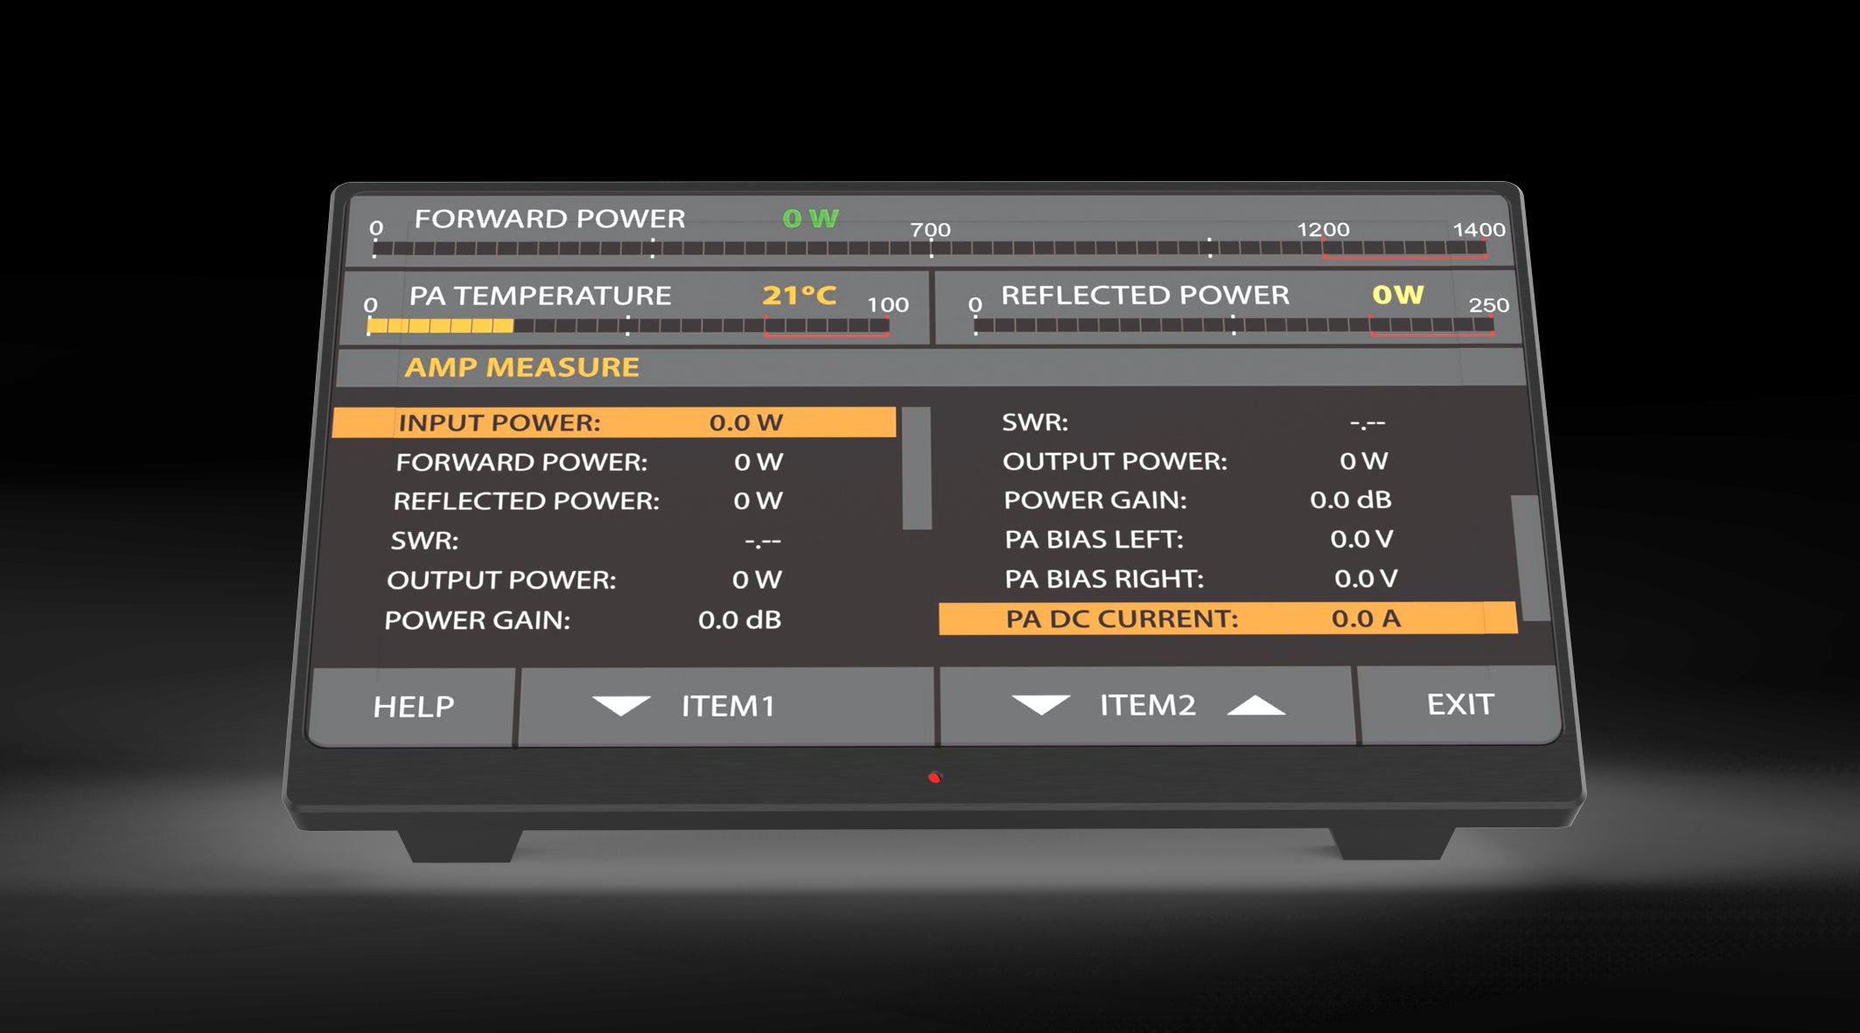Image resolution: width=1860 pixels, height=1033 pixels.
Task: Tap the HELP button
Action: pos(413,707)
